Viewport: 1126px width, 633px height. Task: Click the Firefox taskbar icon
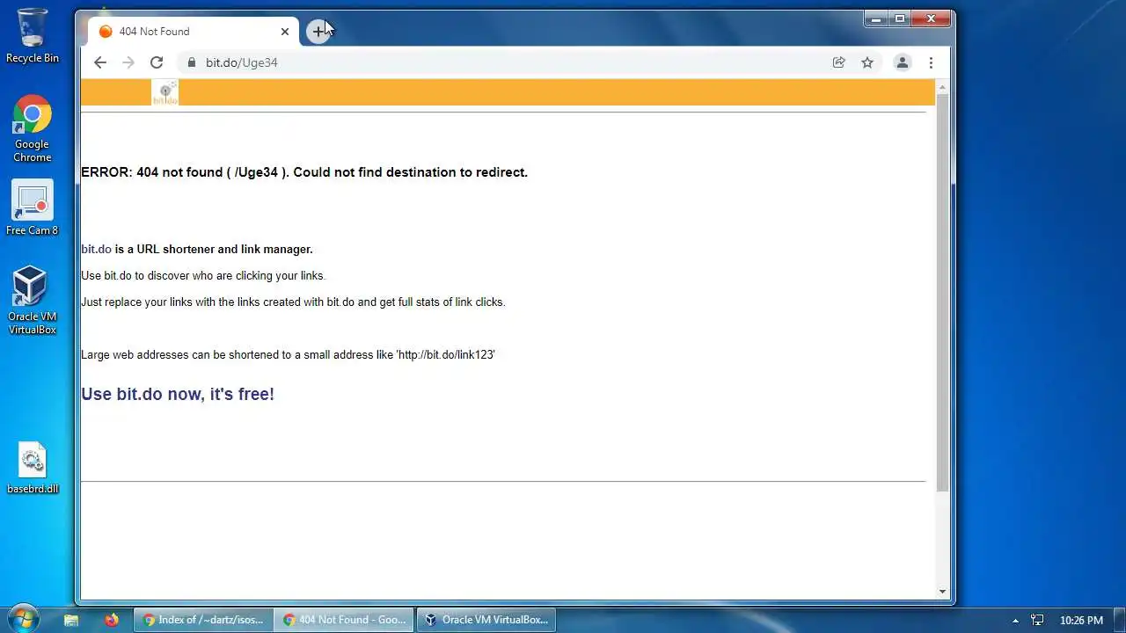111,620
